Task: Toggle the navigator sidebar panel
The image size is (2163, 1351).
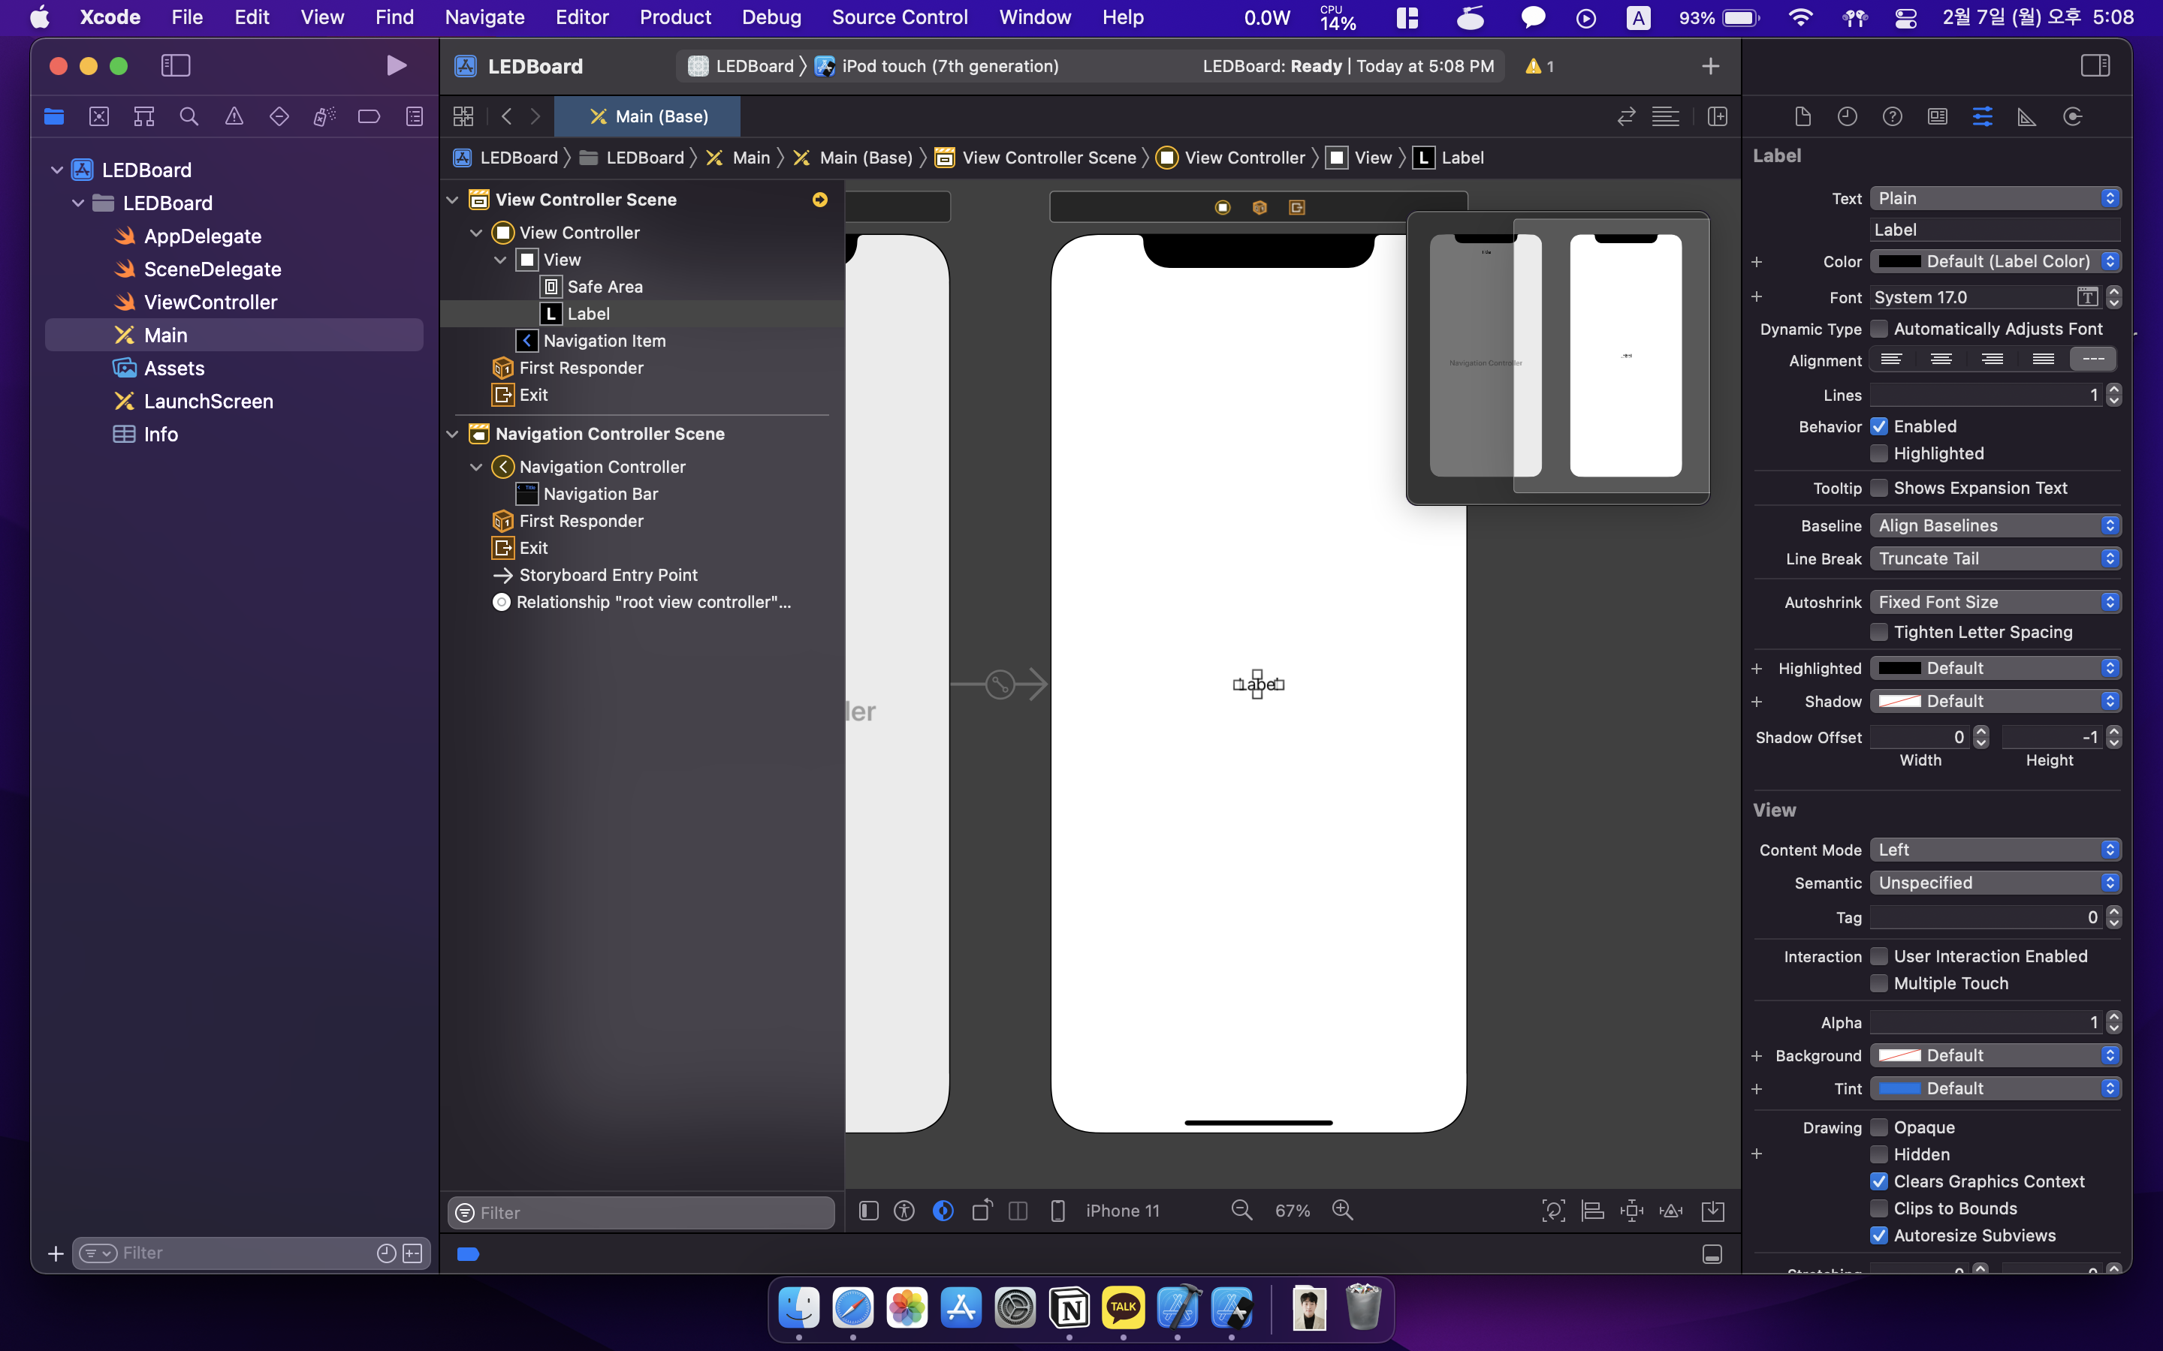Action: (x=175, y=65)
